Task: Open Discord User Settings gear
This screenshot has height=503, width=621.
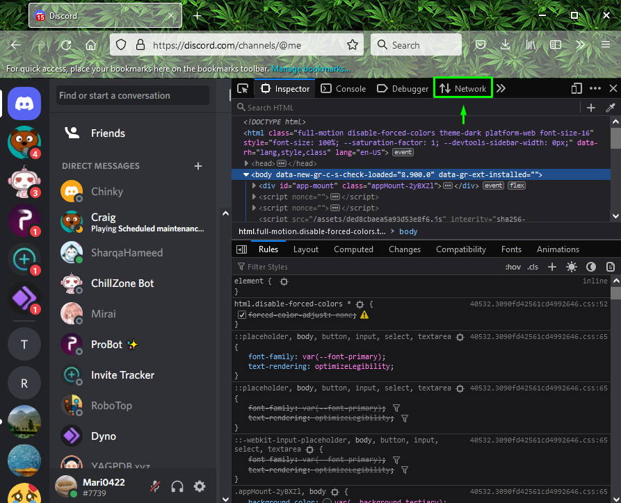Action: tap(199, 486)
